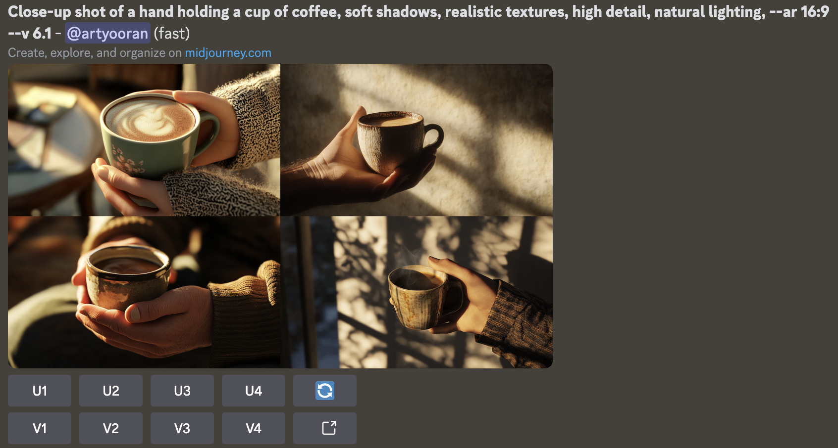Create variations of image two with V2
This screenshot has width=838, height=448.
click(111, 428)
